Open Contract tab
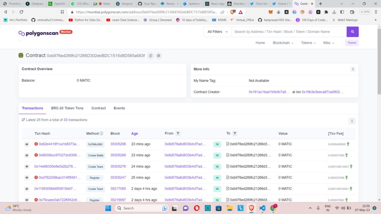Image resolution: width=381 pixels, height=214 pixels. tap(98, 108)
